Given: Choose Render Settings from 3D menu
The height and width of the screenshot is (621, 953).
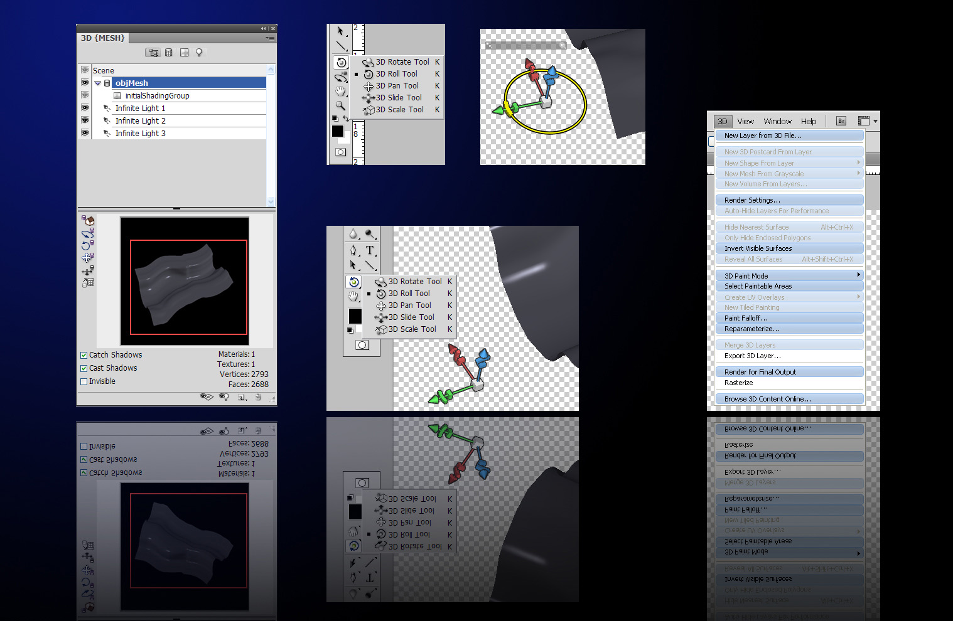Looking at the screenshot, I should pyautogui.click(x=752, y=200).
